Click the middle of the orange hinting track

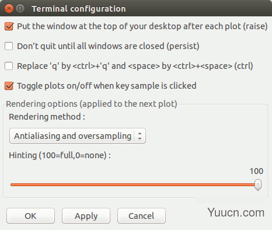coord(132,184)
